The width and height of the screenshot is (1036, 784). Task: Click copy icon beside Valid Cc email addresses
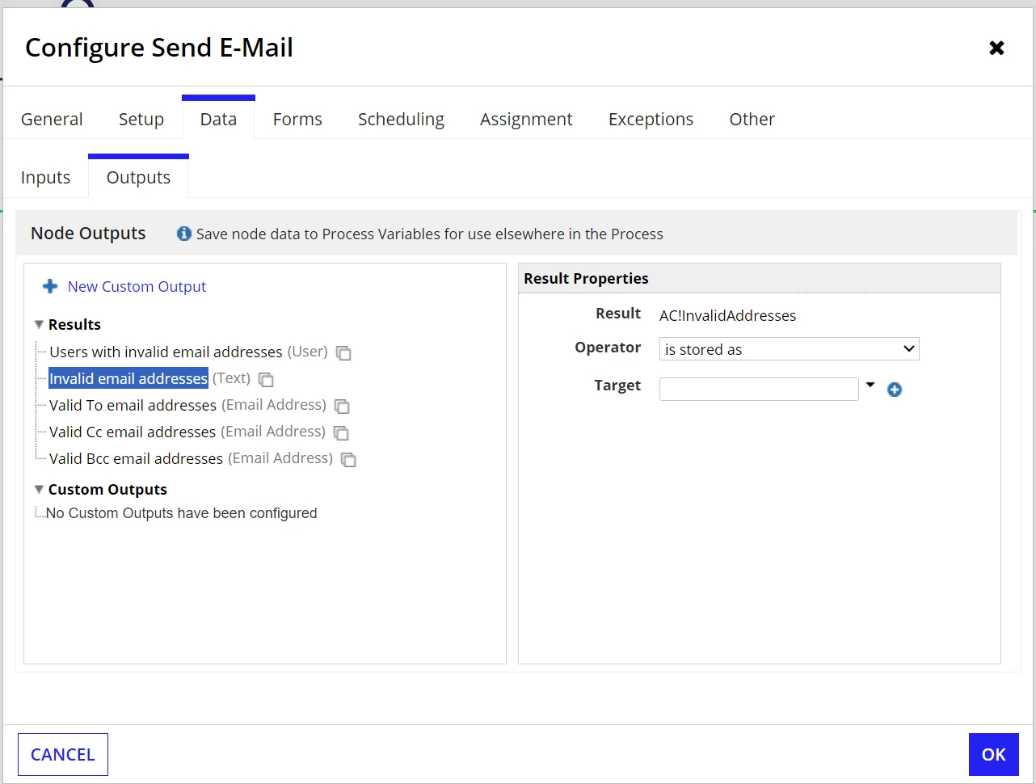coord(341,432)
